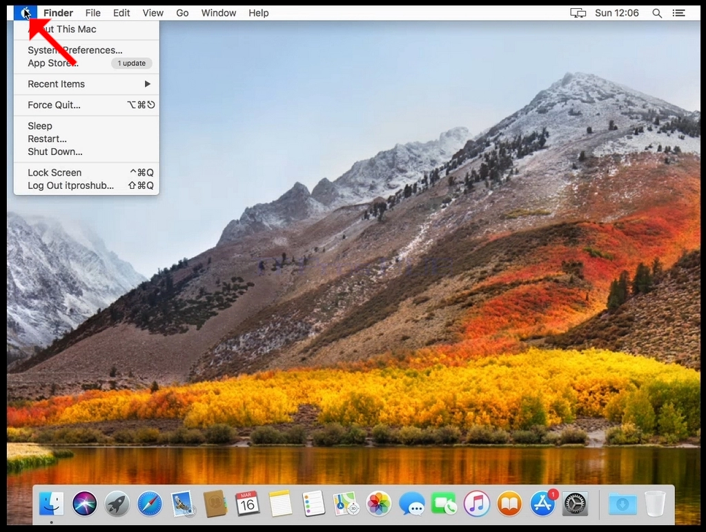
Task: Open Notification Center icon
Action: pos(678,13)
